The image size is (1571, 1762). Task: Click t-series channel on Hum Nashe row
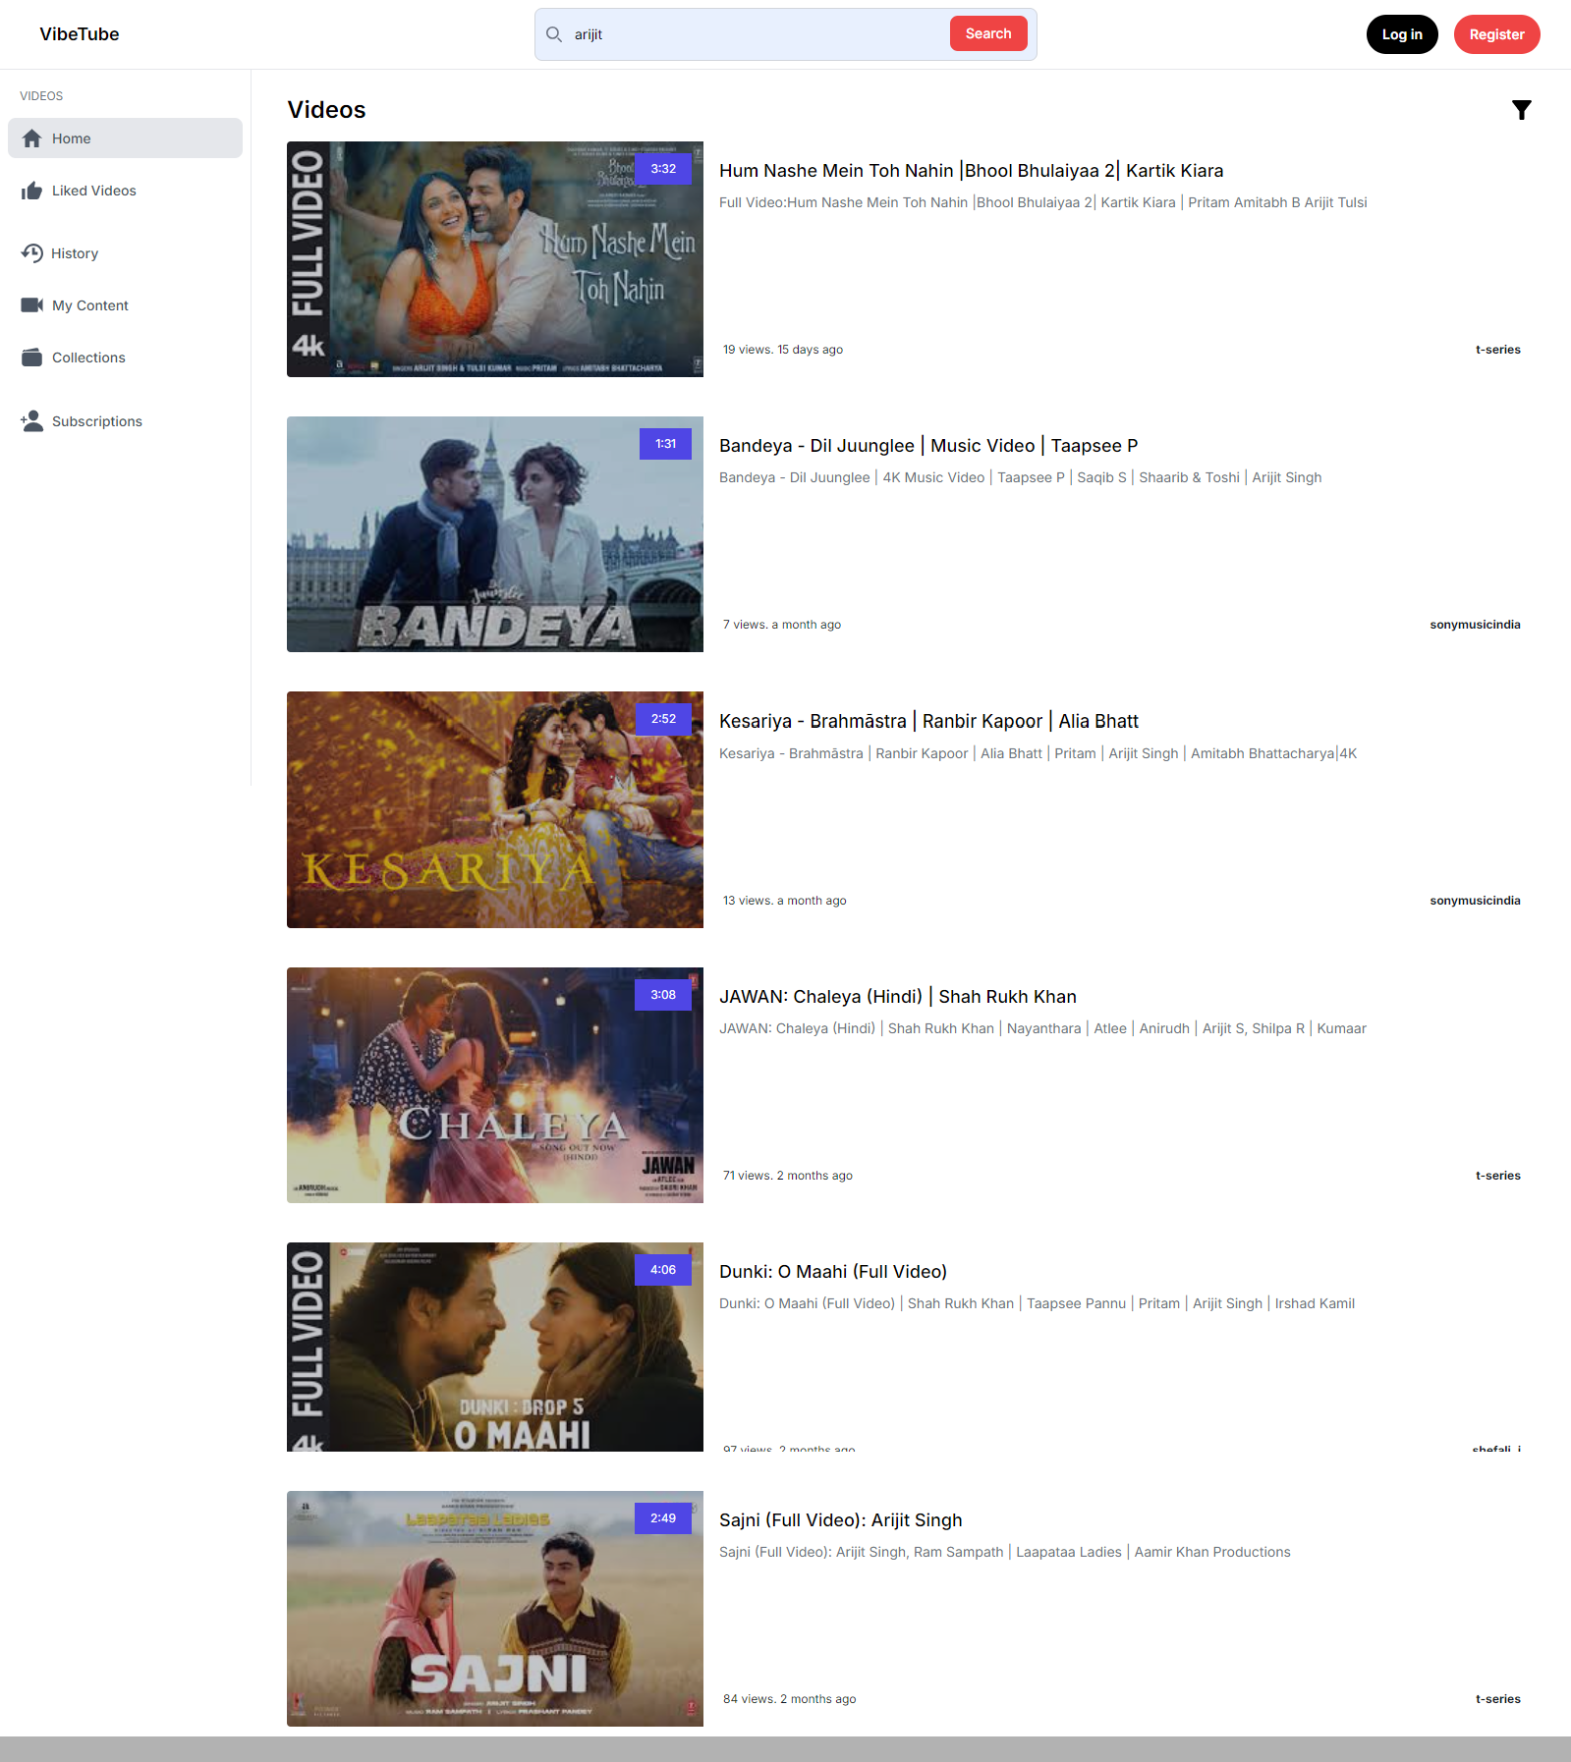1497,350
